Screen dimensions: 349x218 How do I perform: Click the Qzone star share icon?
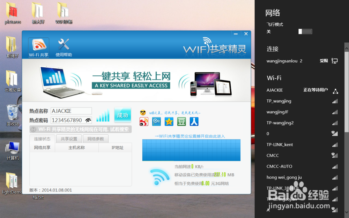169,122
